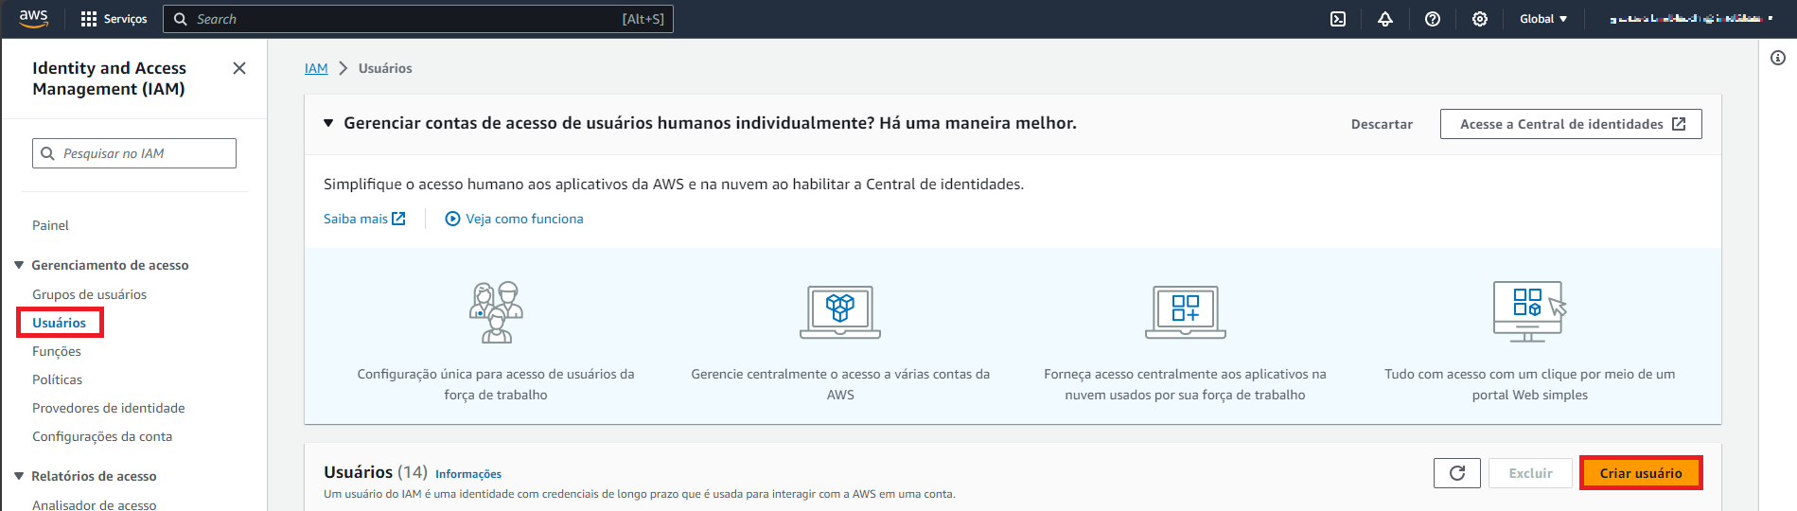Open the notifications bell icon
This screenshot has height=511, width=1797.
click(1385, 19)
